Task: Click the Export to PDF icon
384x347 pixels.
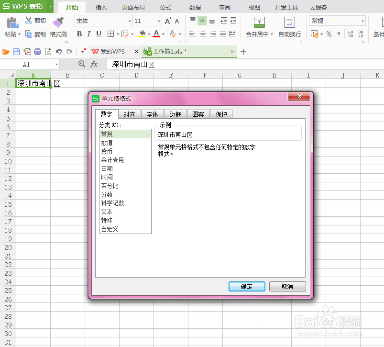Action: coord(27,51)
